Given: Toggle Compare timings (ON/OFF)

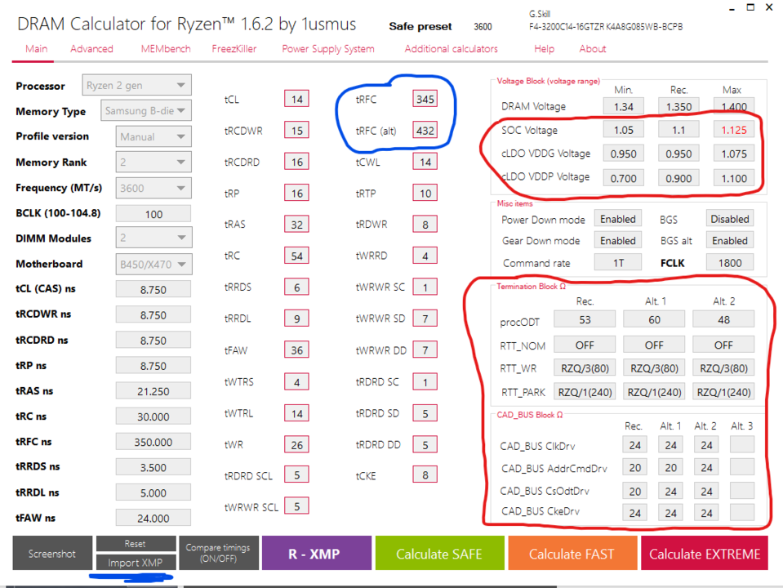Looking at the screenshot, I should pyautogui.click(x=219, y=553).
